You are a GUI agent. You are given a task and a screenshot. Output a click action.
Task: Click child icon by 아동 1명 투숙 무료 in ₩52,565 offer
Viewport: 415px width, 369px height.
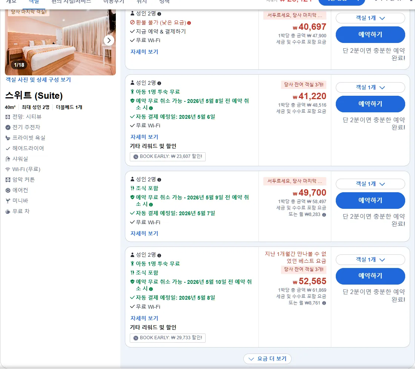click(132, 263)
